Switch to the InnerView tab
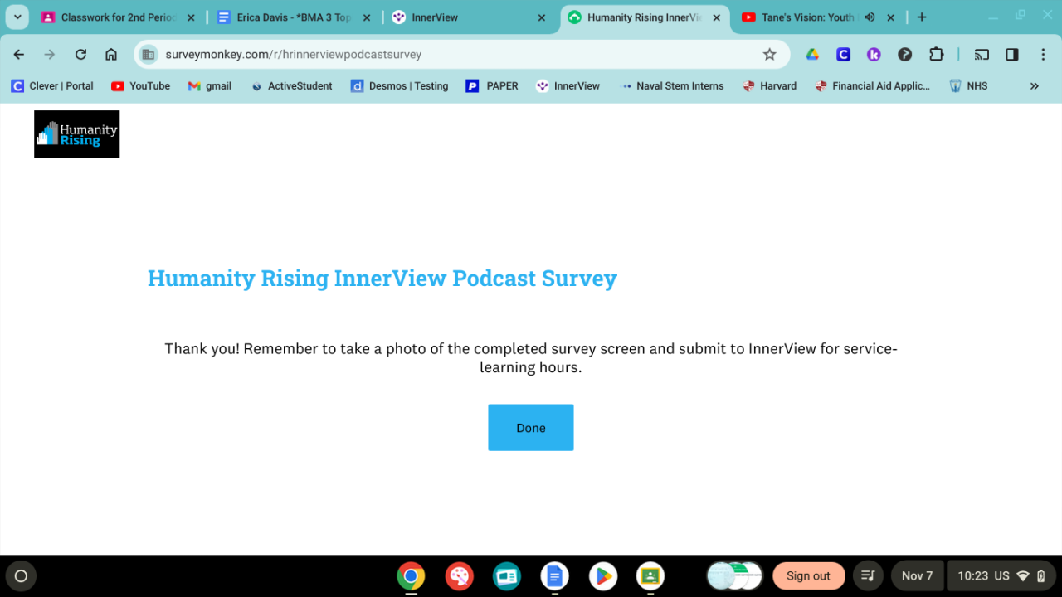The image size is (1062, 597). click(470, 17)
